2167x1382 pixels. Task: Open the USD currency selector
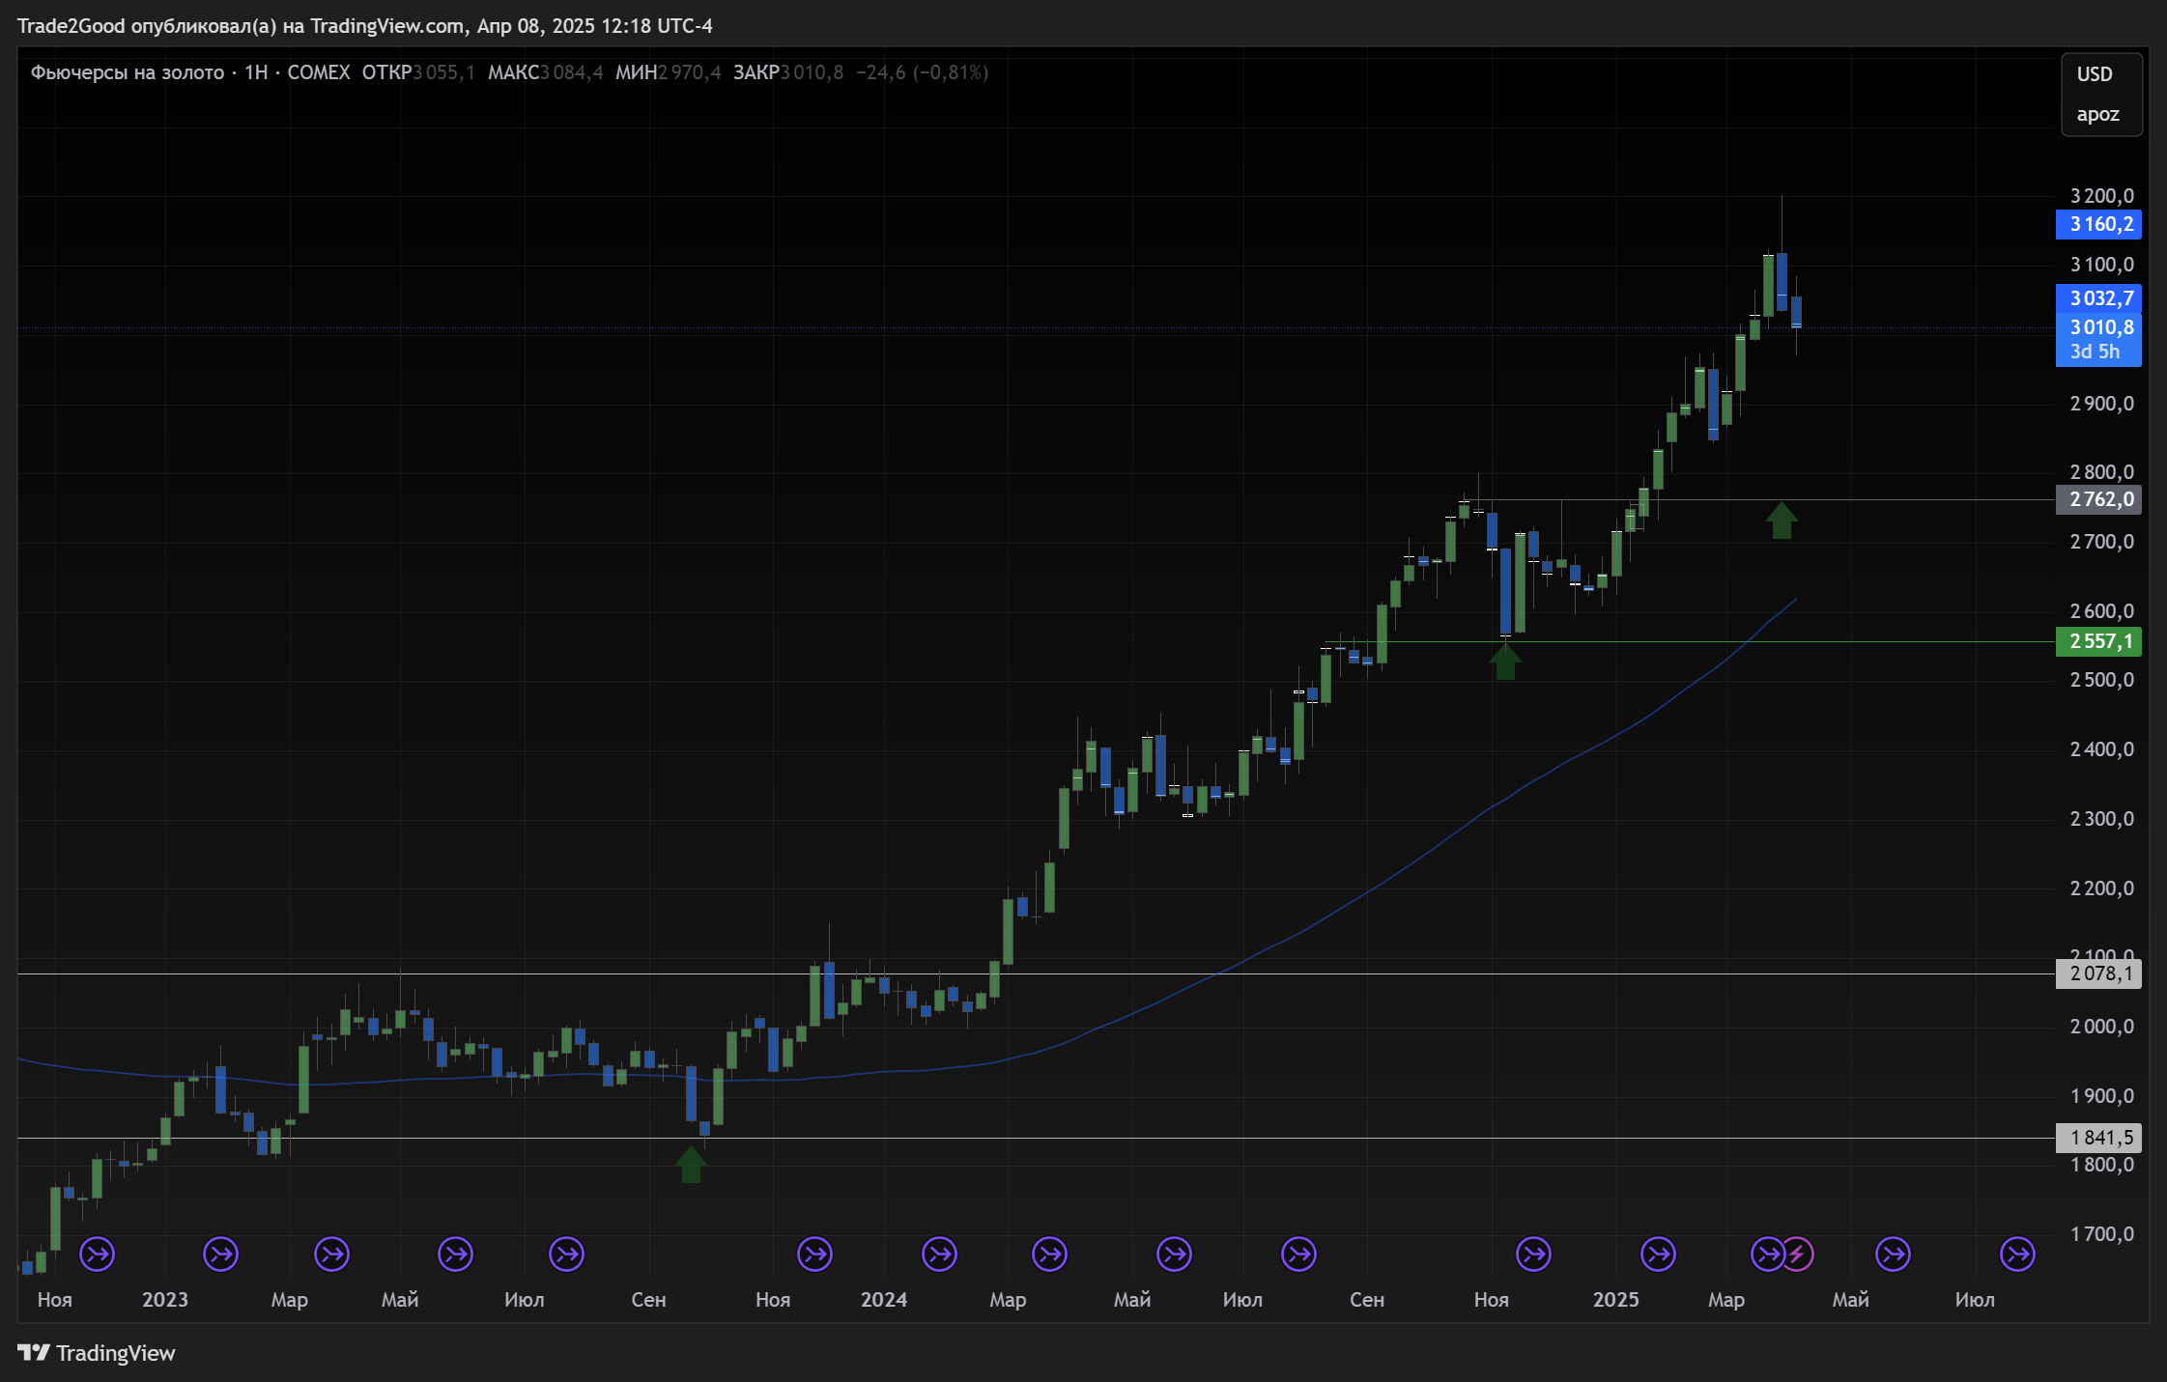2095,74
